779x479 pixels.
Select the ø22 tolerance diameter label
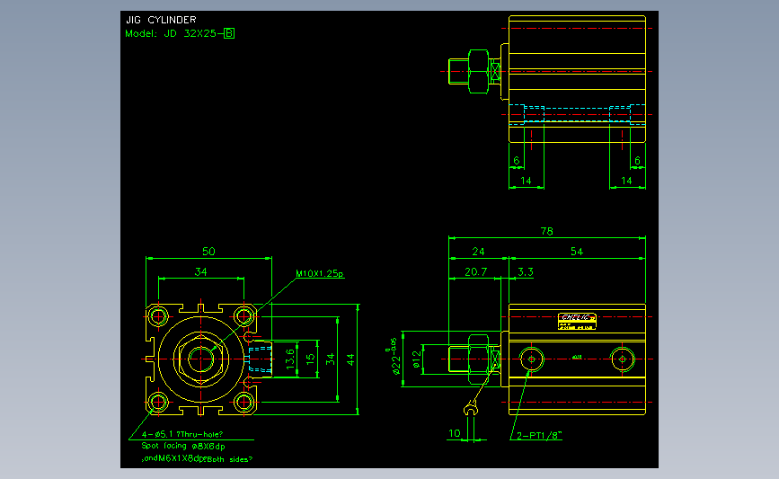[394, 357]
